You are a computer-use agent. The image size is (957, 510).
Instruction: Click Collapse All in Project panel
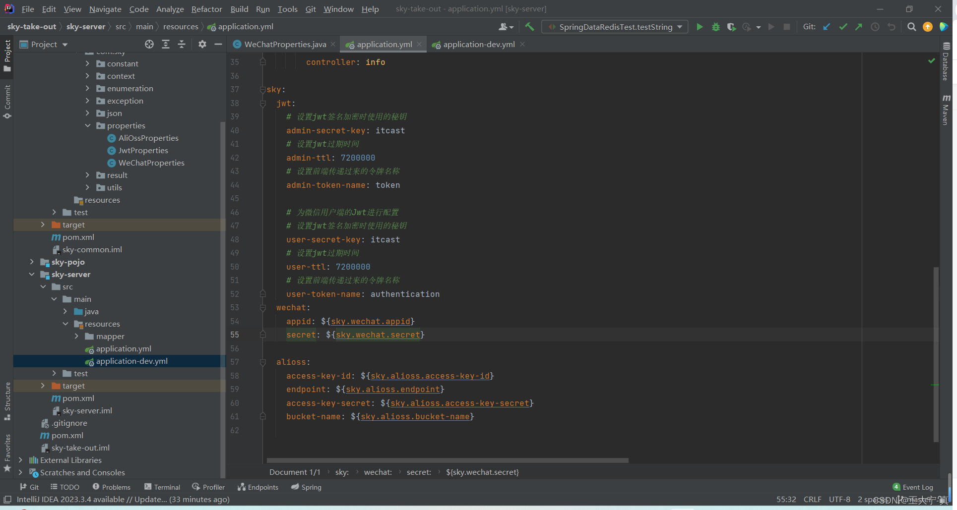click(x=182, y=44)
